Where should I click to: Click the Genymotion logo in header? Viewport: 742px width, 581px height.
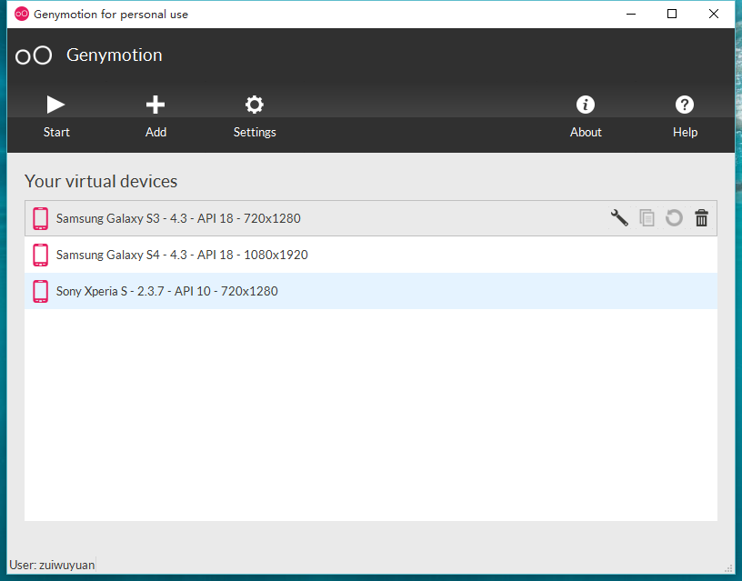click(34, 55)
